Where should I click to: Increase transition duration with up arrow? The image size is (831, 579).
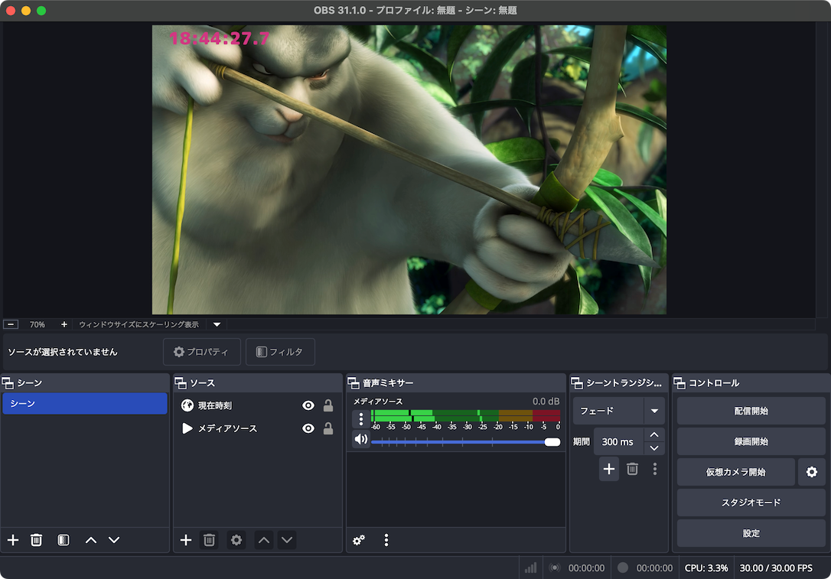tap(654, 434)
